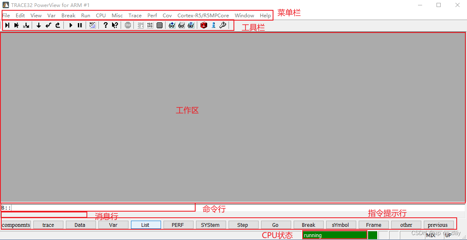467x240 pixels.
Task: Click the Go Up curved-arrow icon
Action: pos(58,25)
